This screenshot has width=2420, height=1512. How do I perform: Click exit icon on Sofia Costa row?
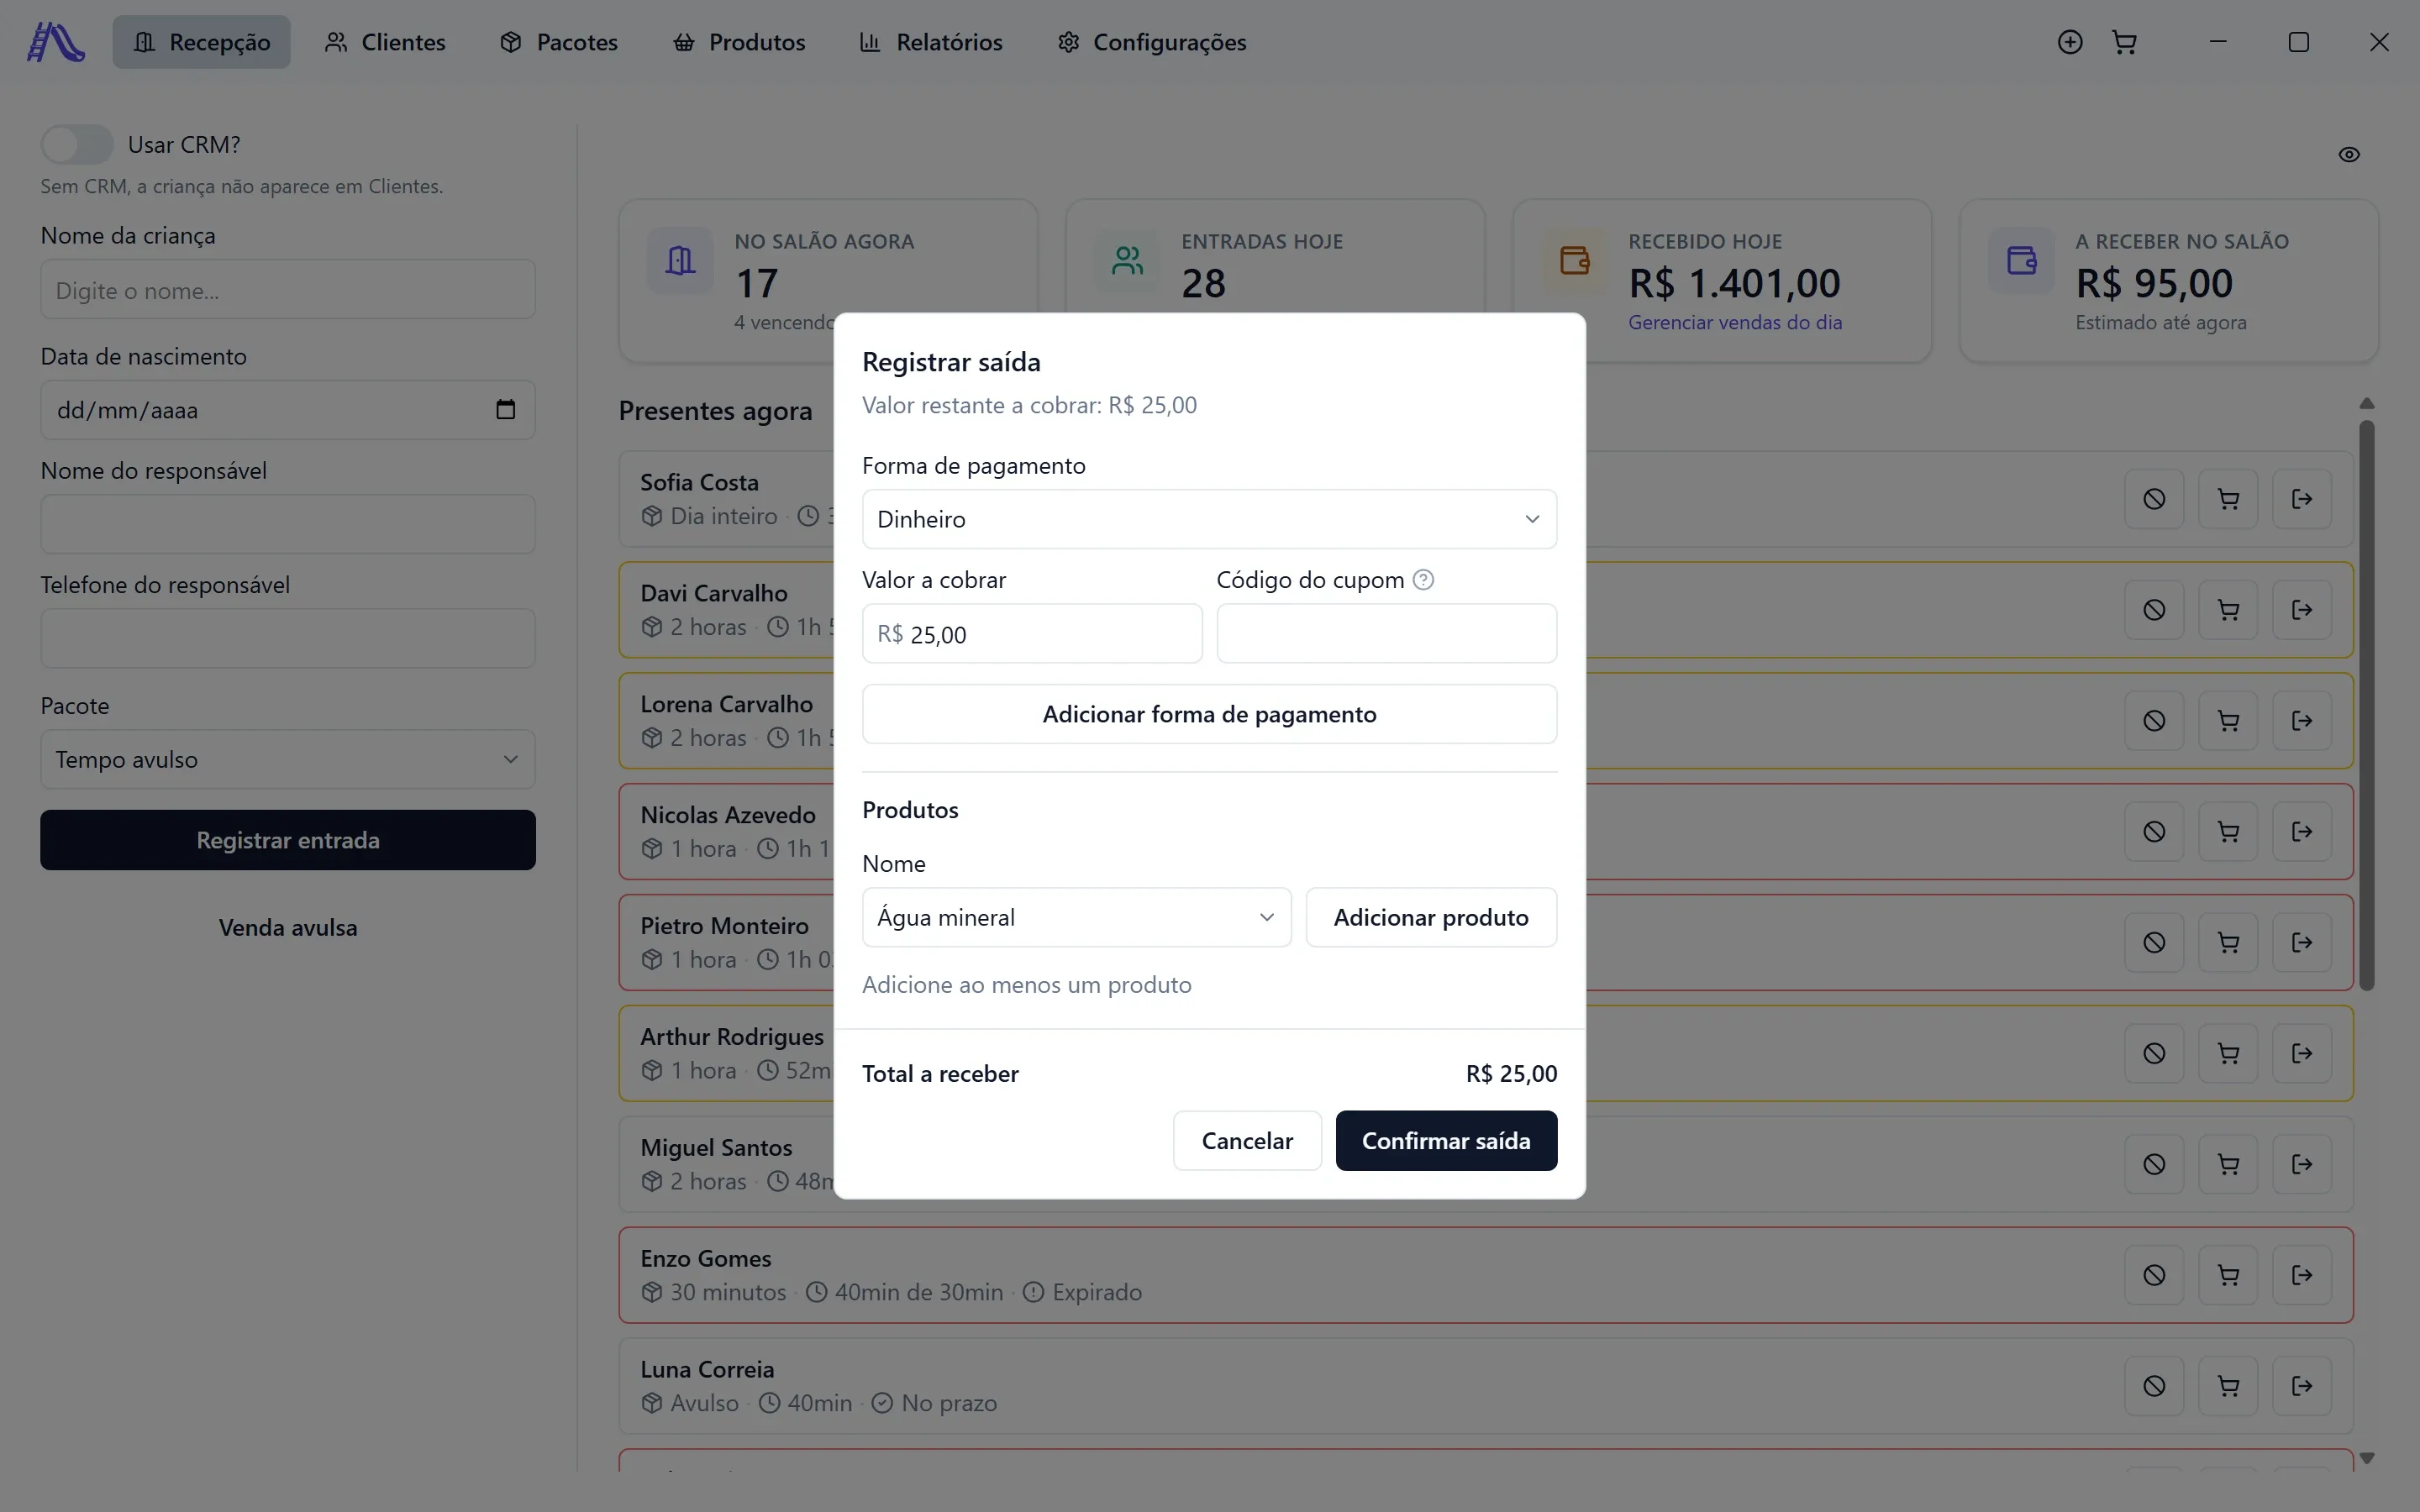coord(2302,499)
